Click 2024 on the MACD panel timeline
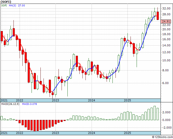Image resolution: width=173 pixels, height=139 pixels. 92,133
